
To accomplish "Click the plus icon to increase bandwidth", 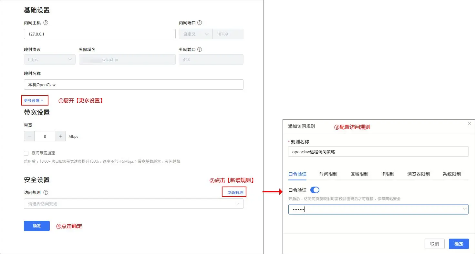I will pos(60,136).
